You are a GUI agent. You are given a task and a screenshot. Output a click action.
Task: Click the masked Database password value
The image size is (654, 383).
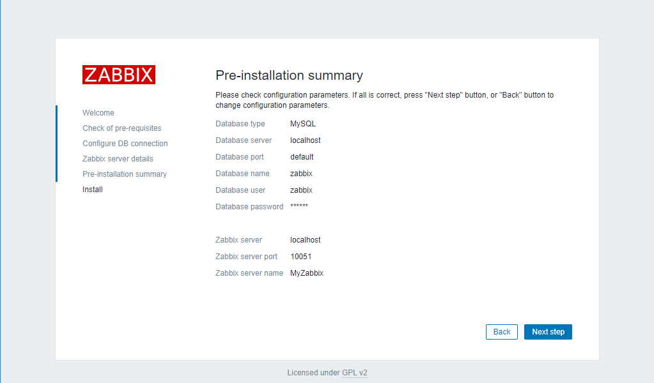tap(299, 206)
